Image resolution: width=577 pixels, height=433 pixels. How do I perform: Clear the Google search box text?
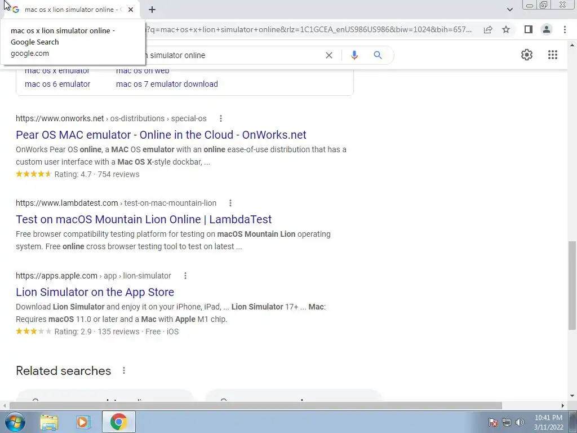click(329, 55)
